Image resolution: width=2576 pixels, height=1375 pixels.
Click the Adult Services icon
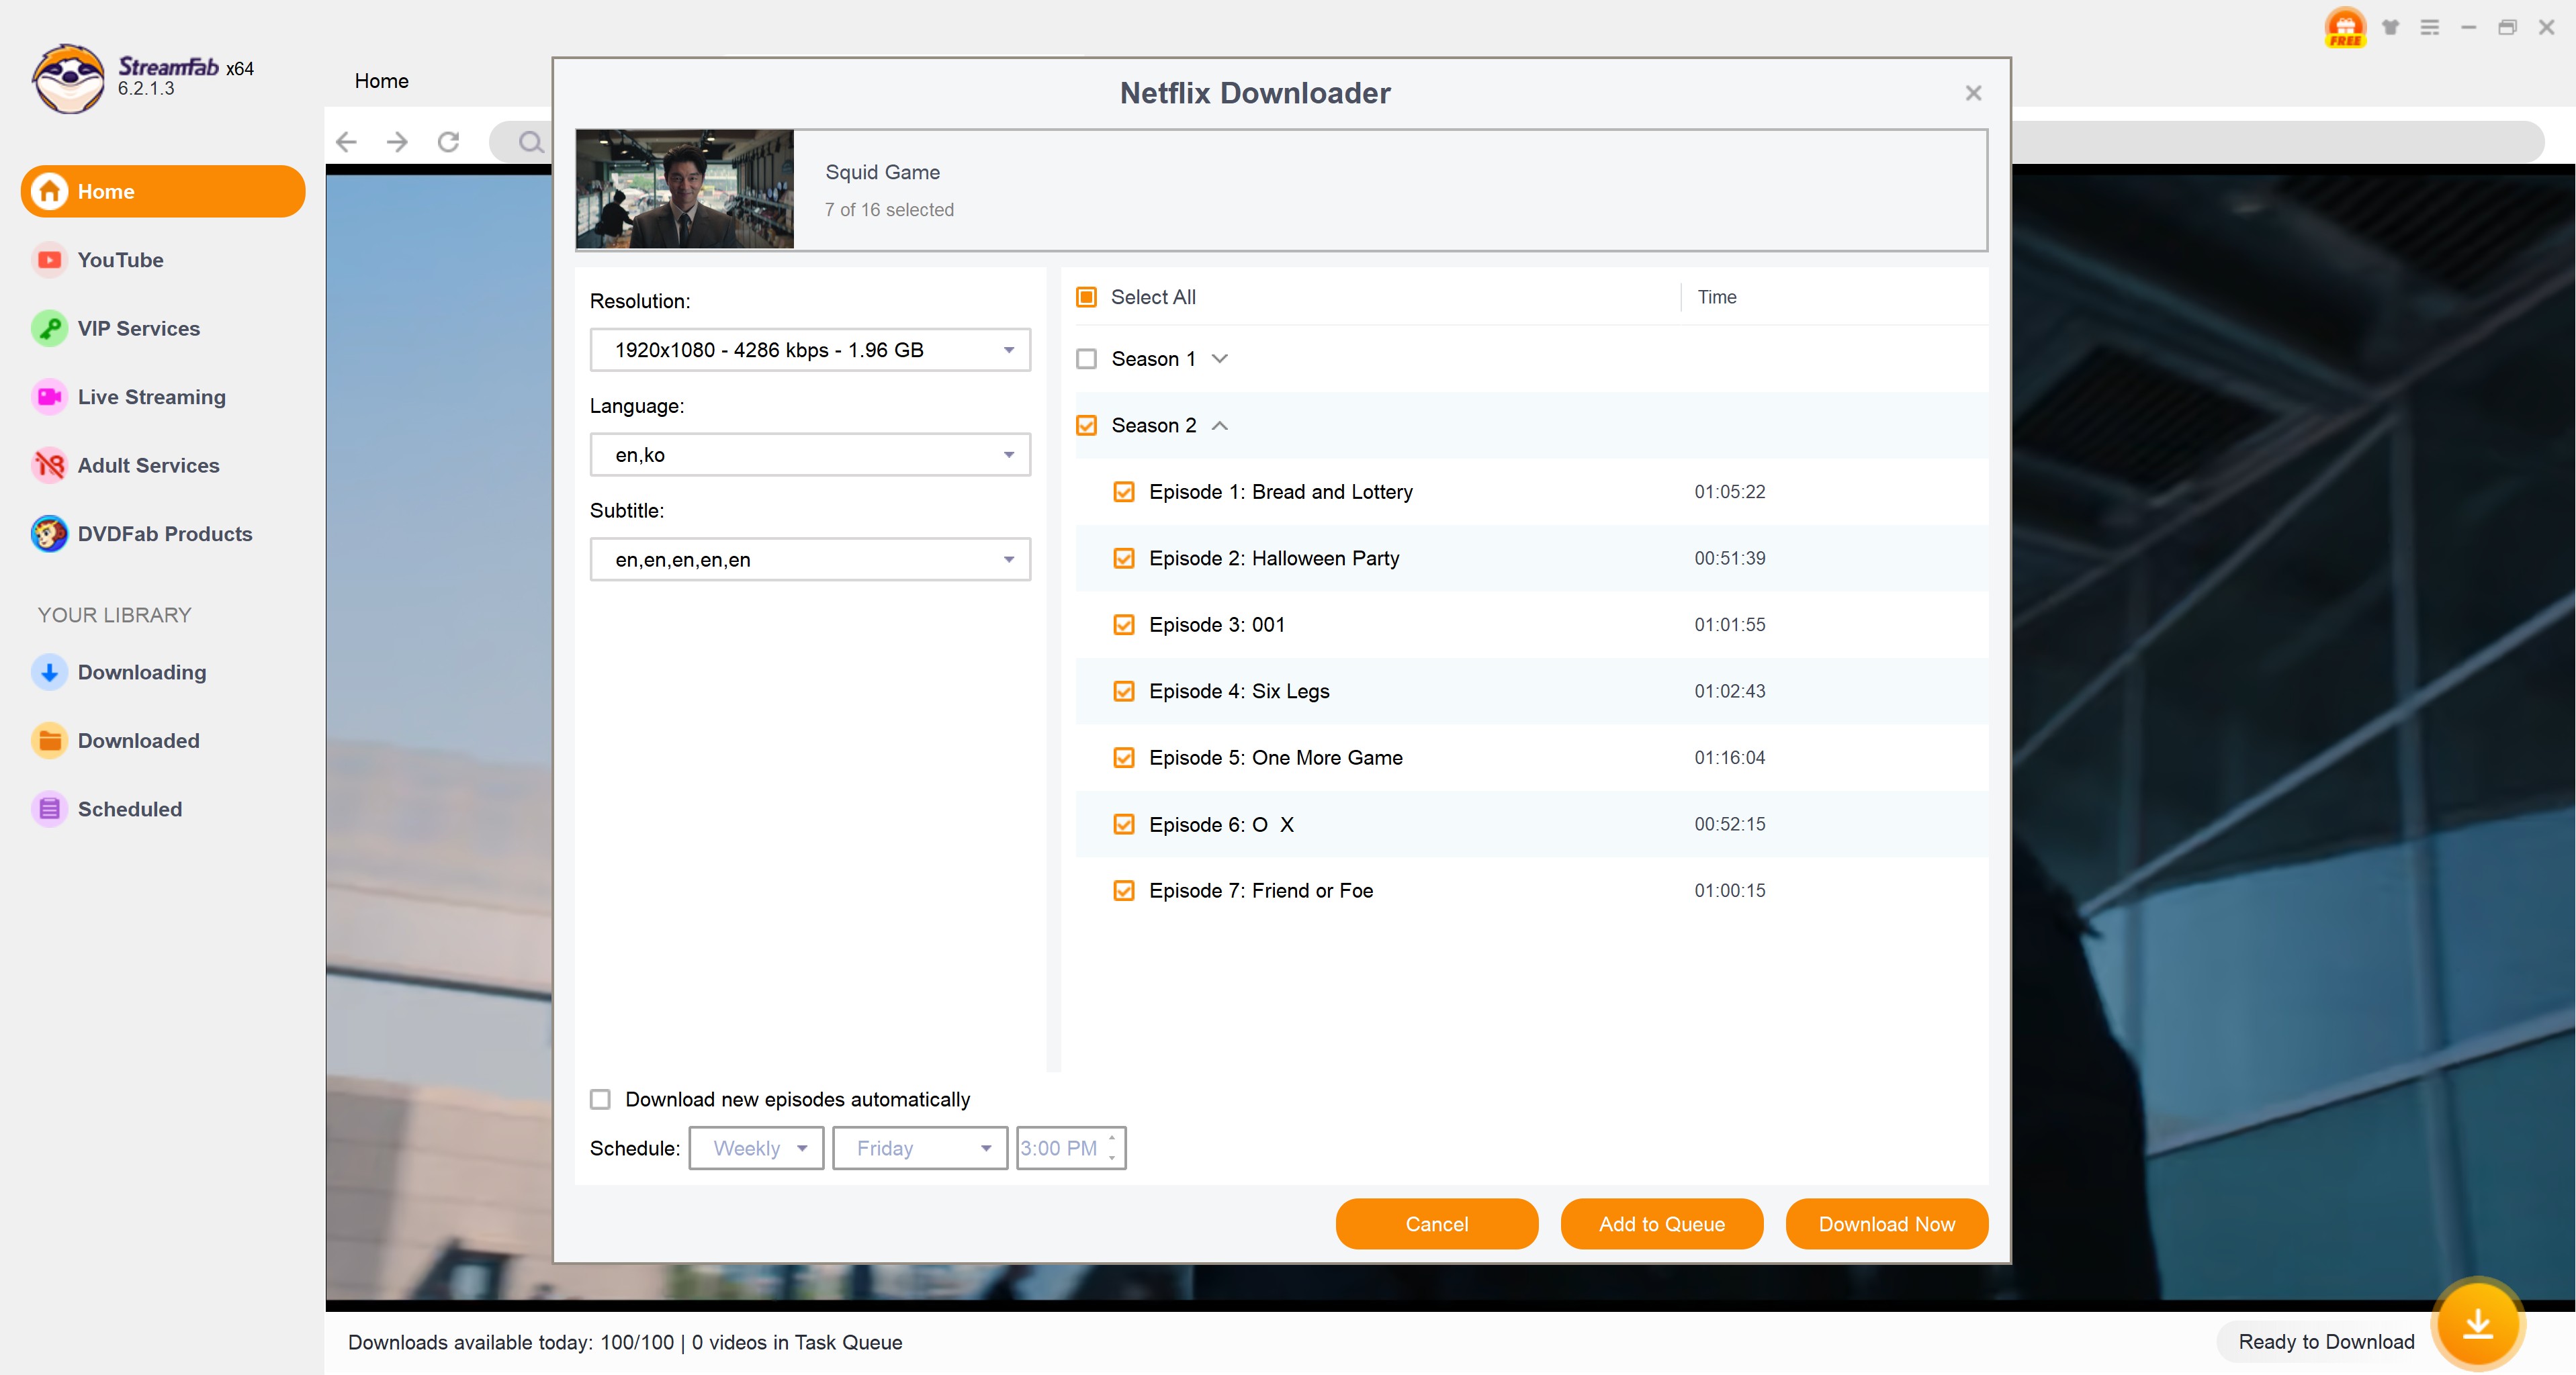coord(49,466)
